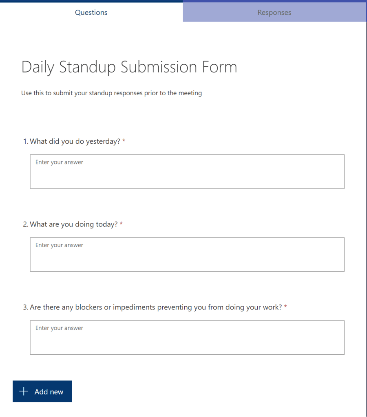Screen dimensions: 367x417
Task: Click the number 1 of the first question
Action: tap(25, 141)
